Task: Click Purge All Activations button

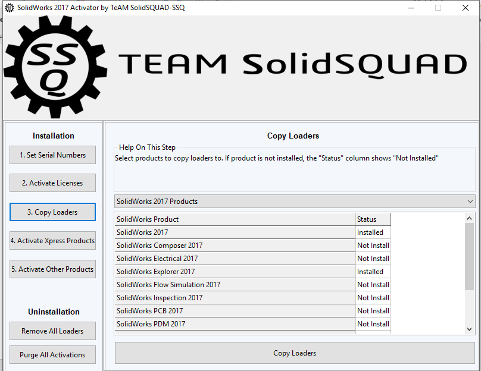Action: coord(52,355)
